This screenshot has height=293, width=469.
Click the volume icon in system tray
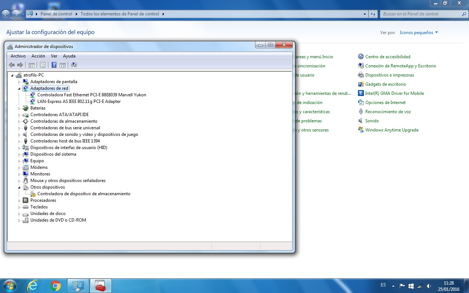pos(429,286)
